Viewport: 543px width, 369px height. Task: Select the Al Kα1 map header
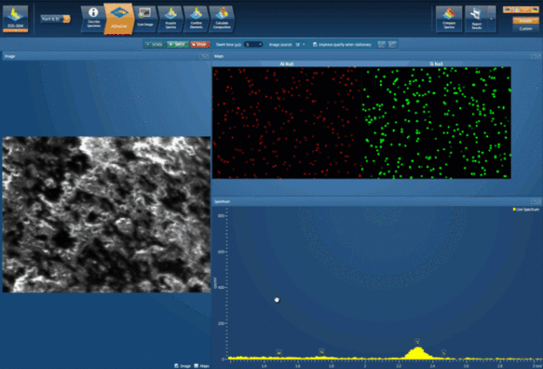point(286,64)
